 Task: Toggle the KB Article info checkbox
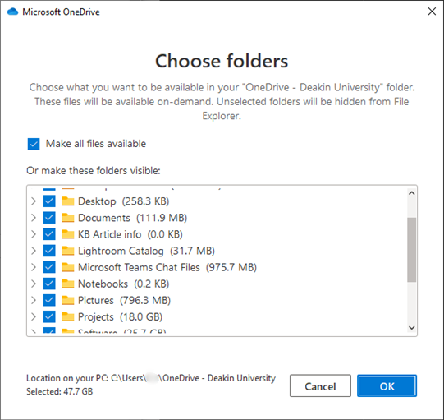tap(49, 234)
